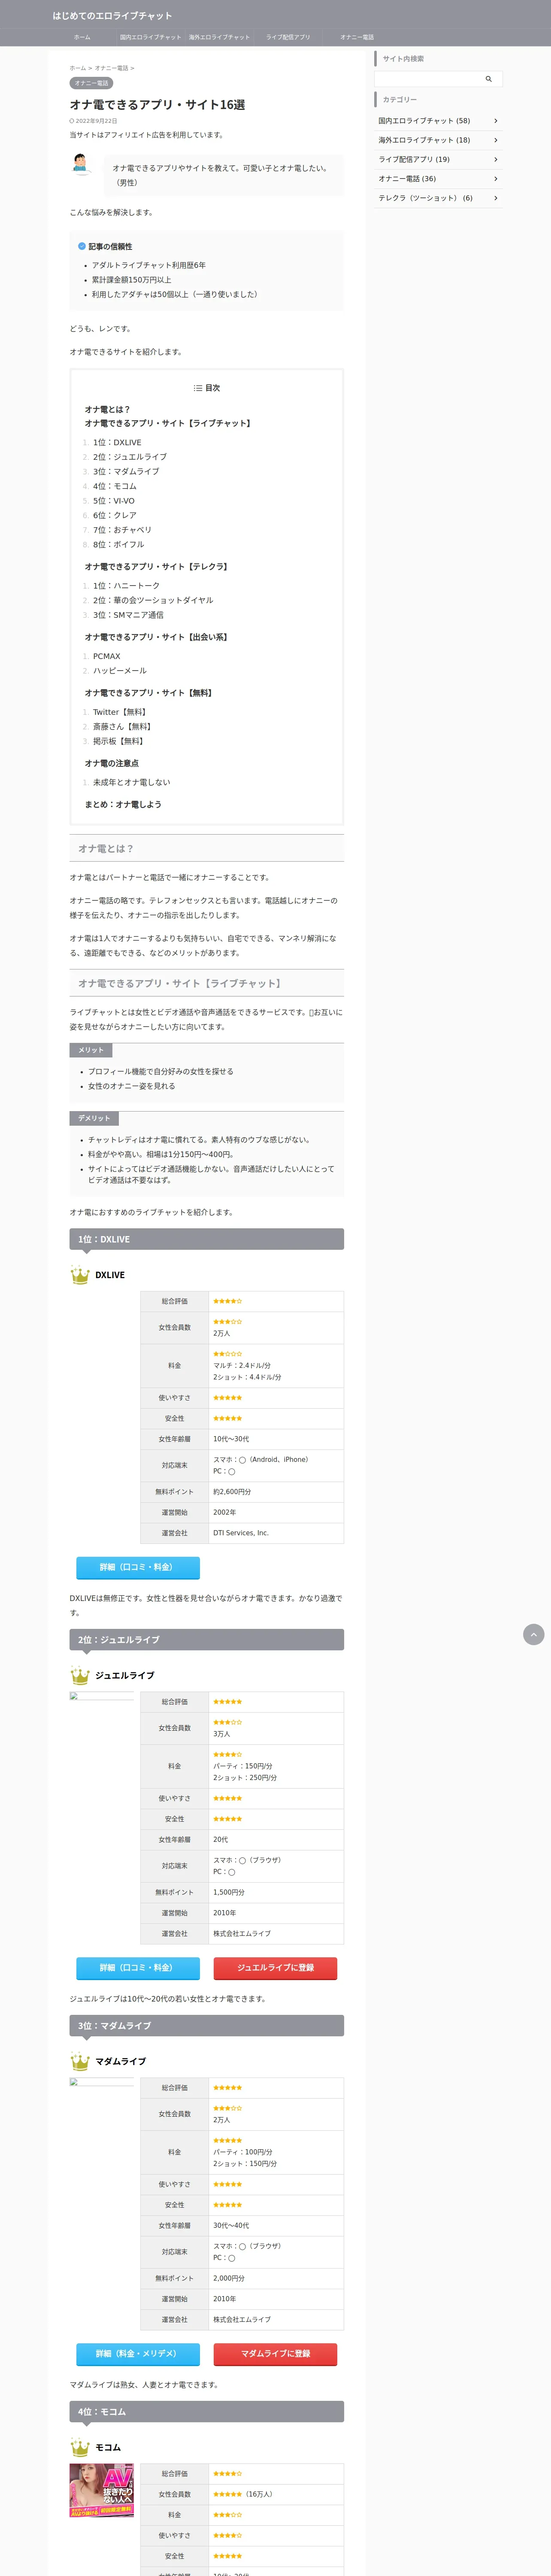Screen dimensions: 551x2576
Task: Click blue 詳細（料金・メリデメ） button
Action: pos(138,2353)
